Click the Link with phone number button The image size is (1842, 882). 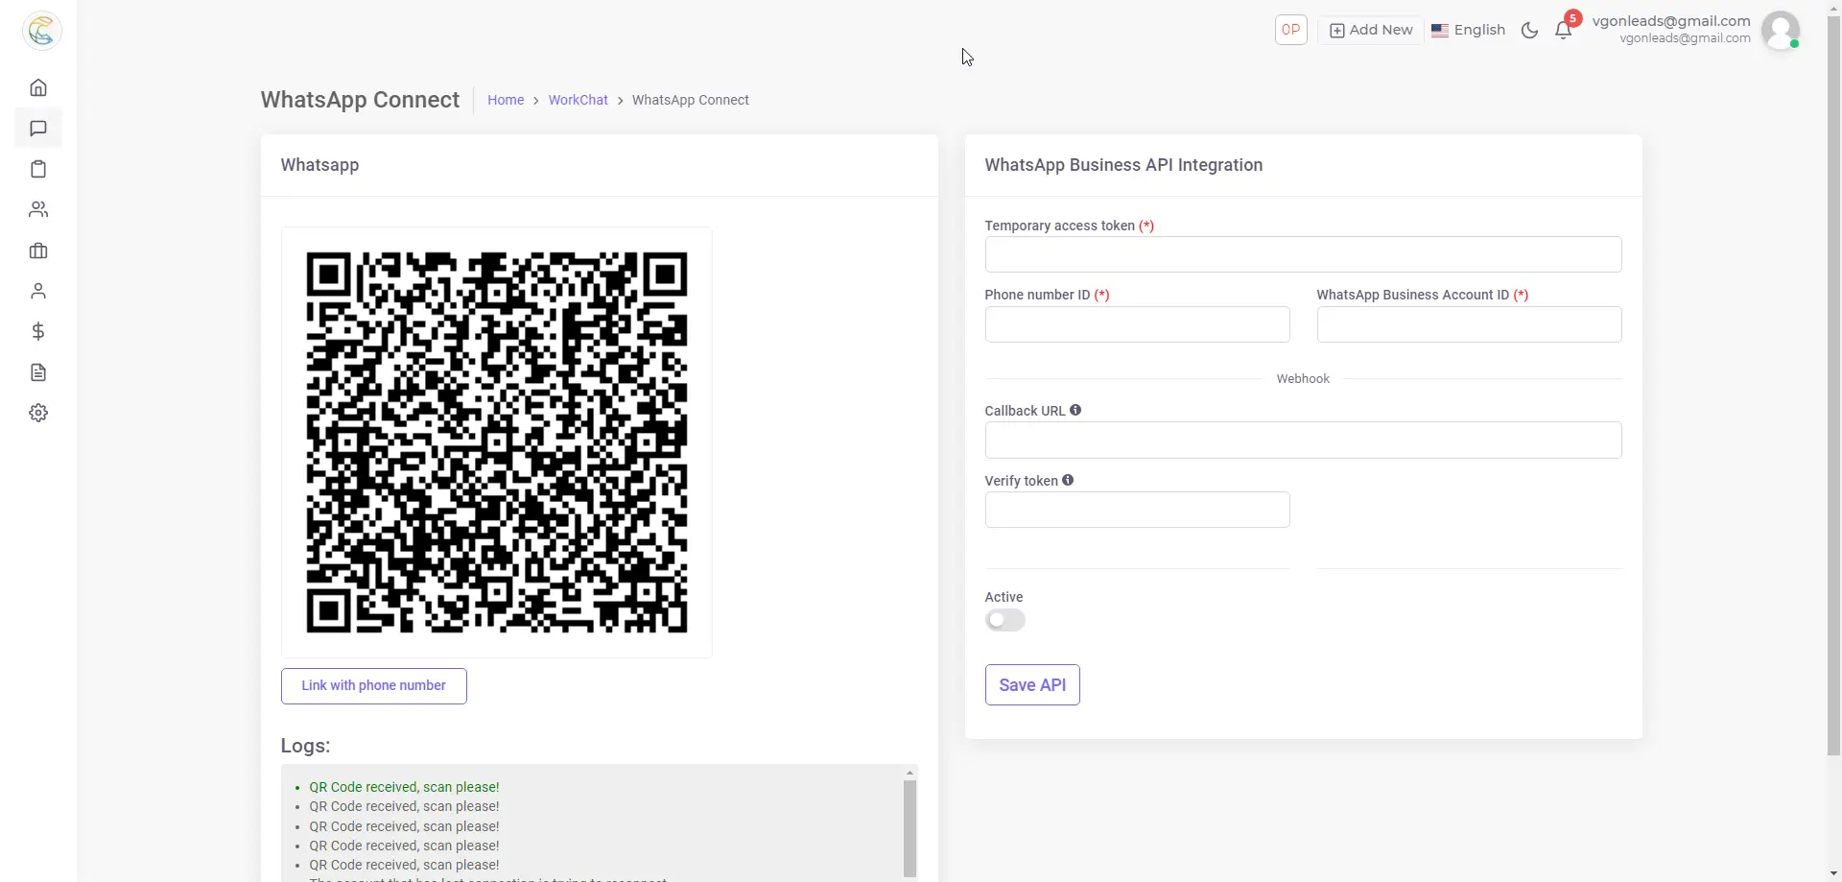pyautogui.click(x=373, y=685)
